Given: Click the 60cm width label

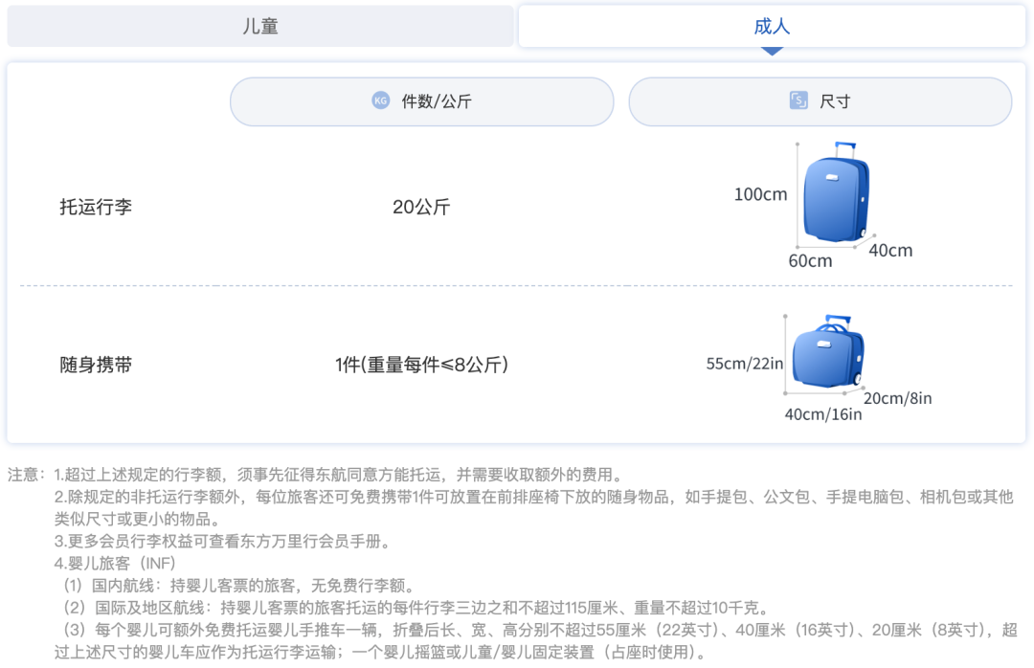Looking at the screenshot, I should coord(811,261).
